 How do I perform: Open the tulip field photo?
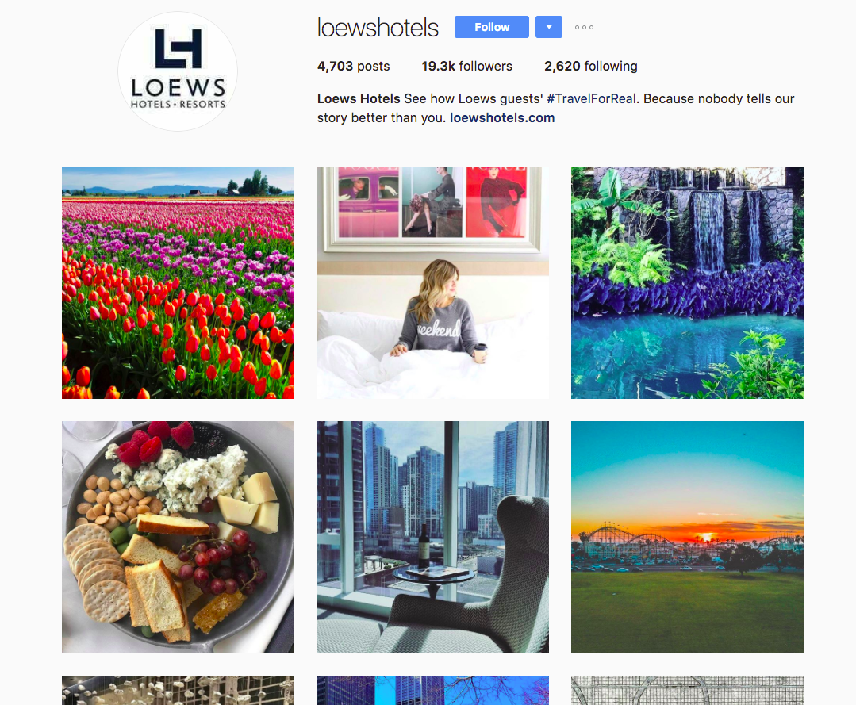coord(178,282)
